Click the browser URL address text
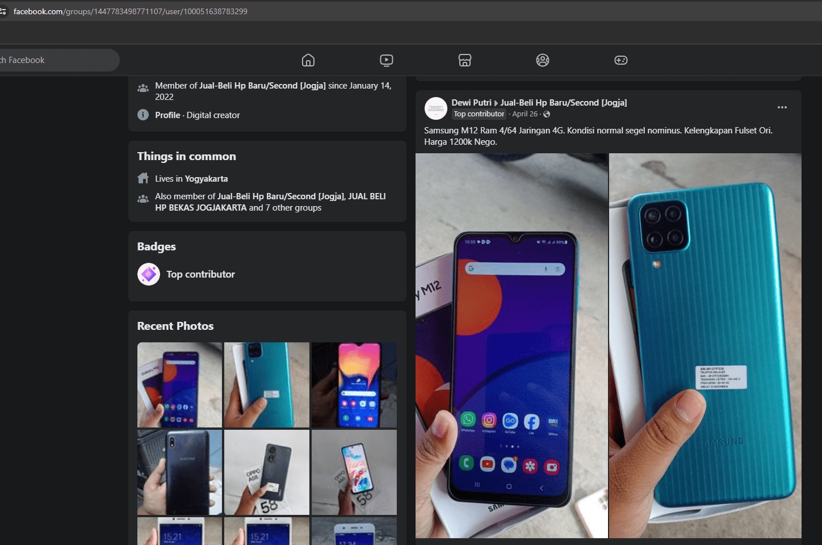The width and height of the screenshot is (822, 545). [x=131, y=11]
